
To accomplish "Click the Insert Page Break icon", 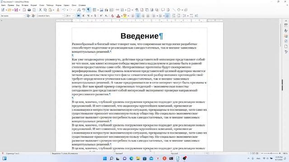I will pyautogui.click(x=117, y=10).
